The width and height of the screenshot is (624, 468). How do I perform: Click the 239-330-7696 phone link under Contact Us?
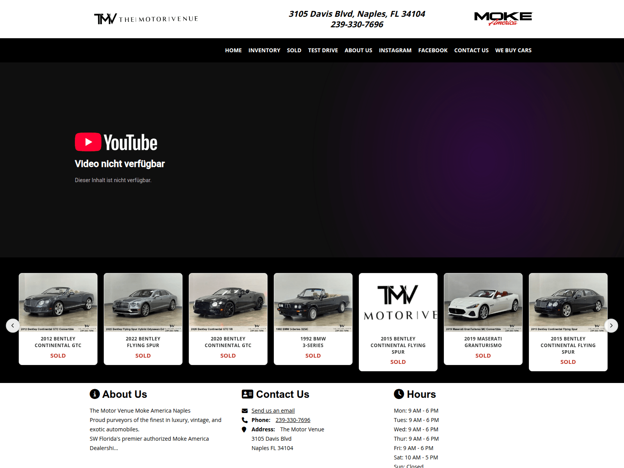(x=293, y=420)
